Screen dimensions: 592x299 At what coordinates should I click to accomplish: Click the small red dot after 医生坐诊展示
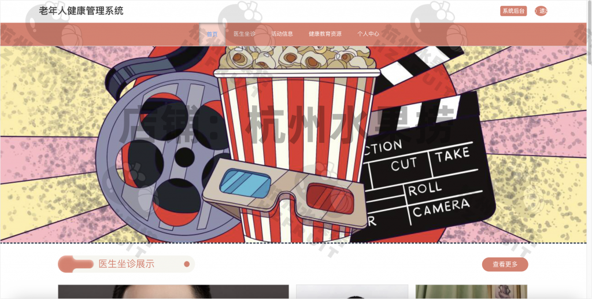pyautogui.click(x=187, y=264)
